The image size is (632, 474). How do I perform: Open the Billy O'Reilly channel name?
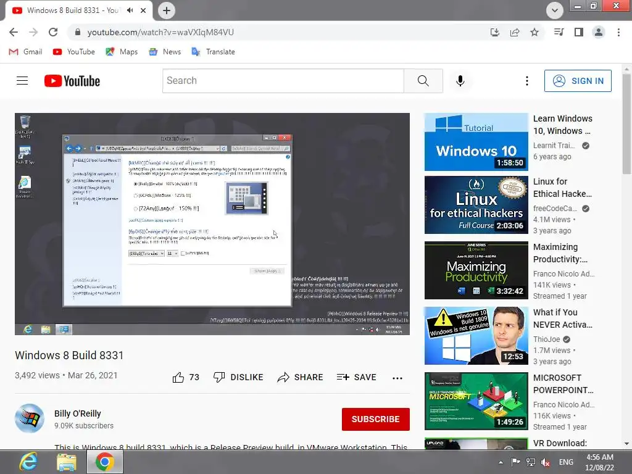point(78,414)
